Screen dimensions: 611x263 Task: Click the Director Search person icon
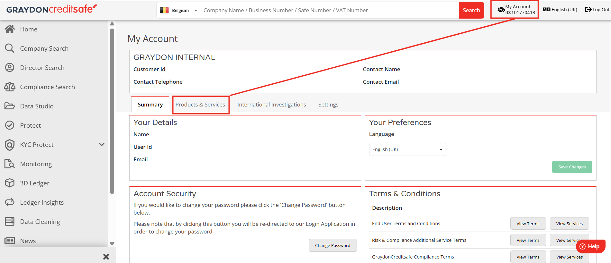coord(10,68)
